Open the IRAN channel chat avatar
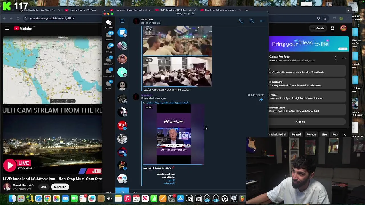 [122, 179]
